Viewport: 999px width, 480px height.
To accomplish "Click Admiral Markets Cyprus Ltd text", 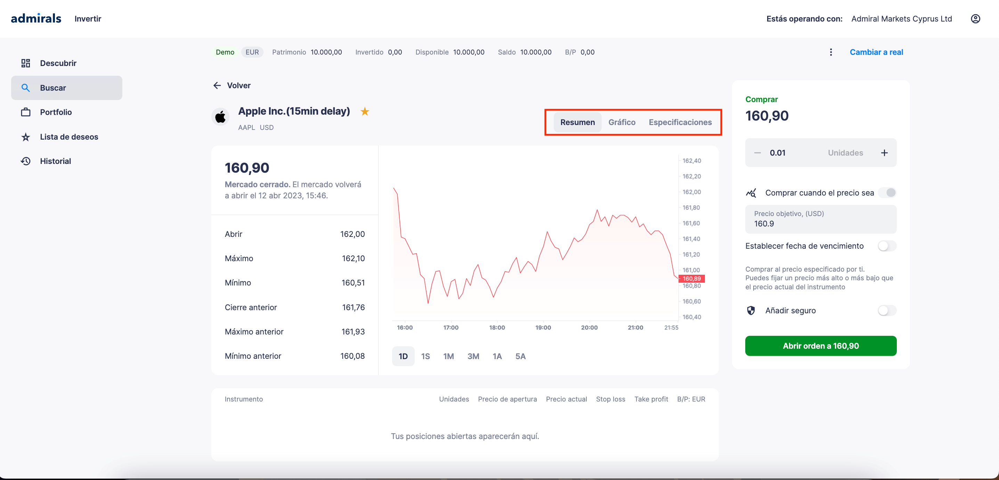I will pyautogui.click(x=901, y=19).
